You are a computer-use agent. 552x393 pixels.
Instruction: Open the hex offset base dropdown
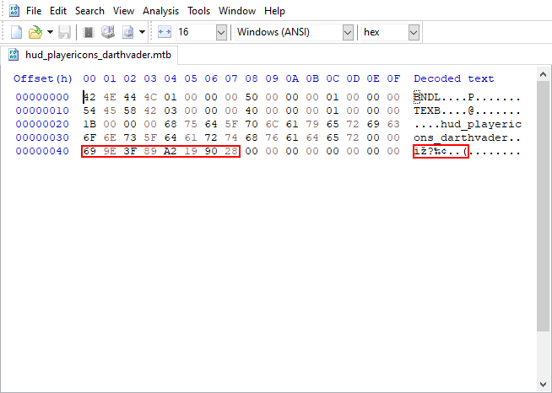tap(391, 32)
